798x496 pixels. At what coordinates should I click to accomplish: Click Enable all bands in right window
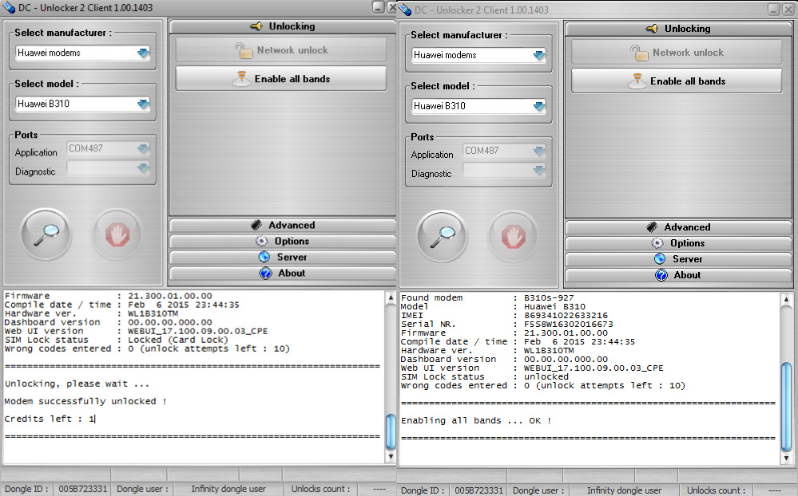point(677,81)
